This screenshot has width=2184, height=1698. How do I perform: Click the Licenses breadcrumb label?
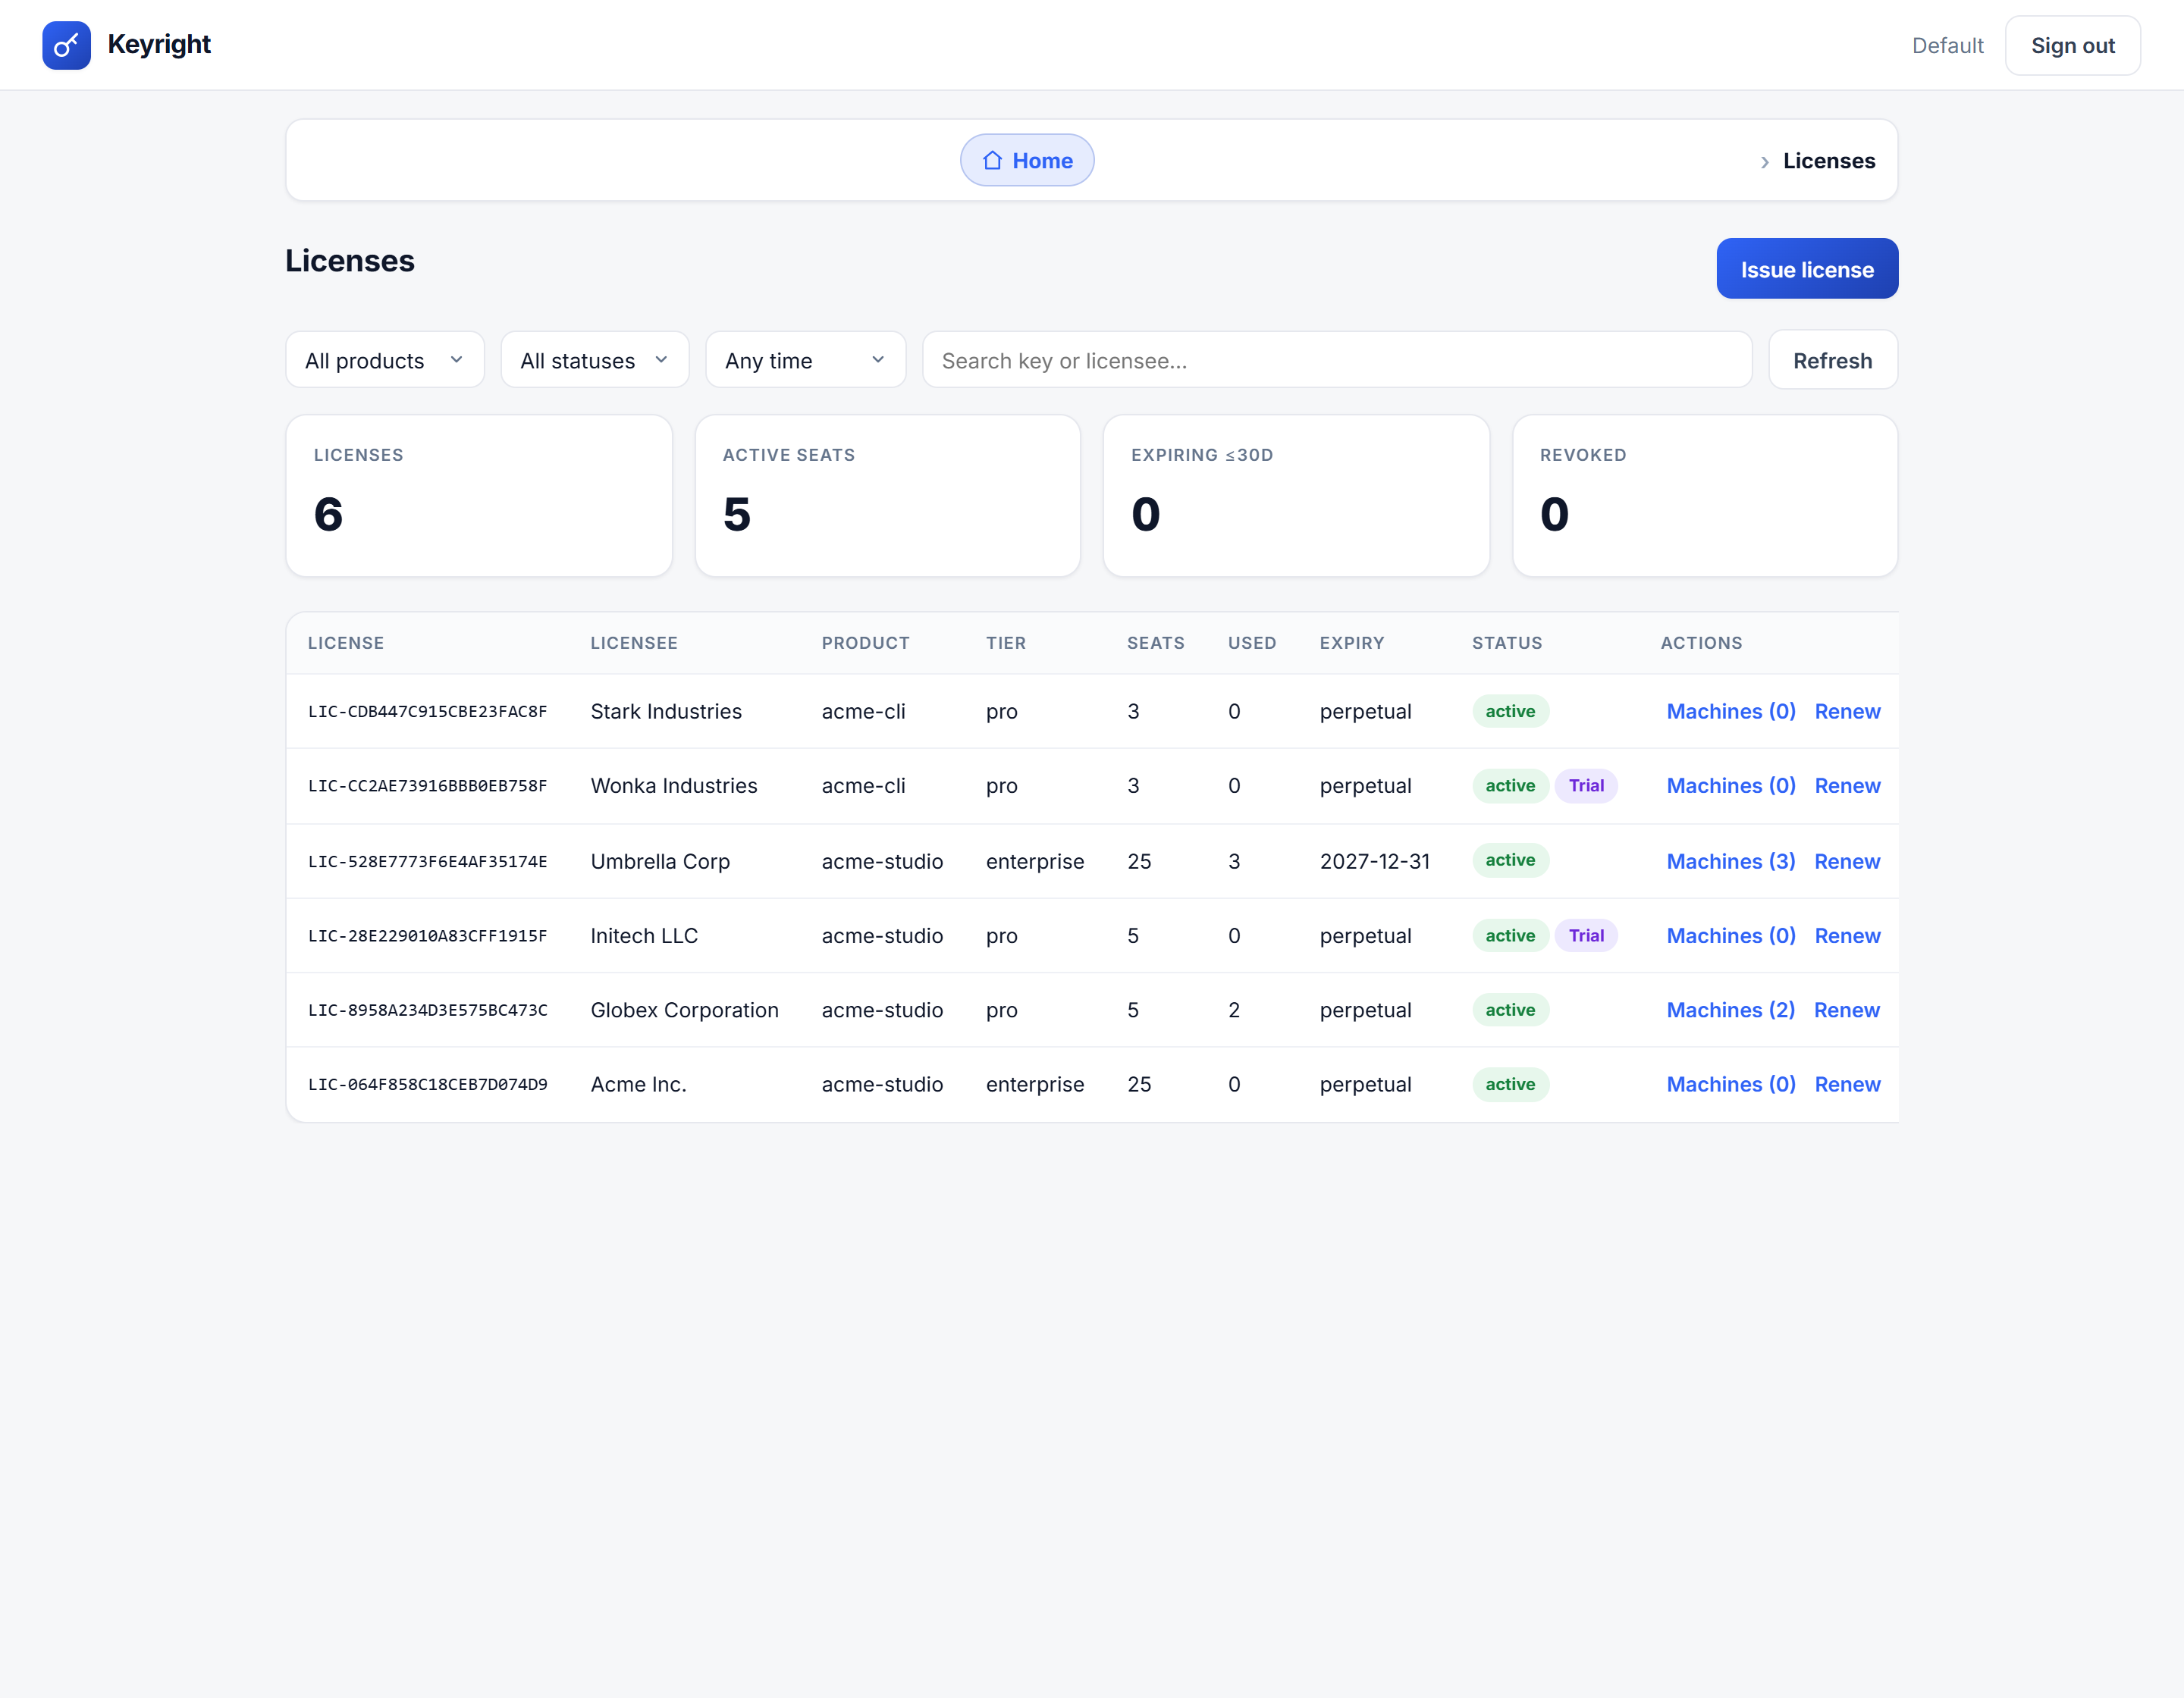(x=1829, y=161)
